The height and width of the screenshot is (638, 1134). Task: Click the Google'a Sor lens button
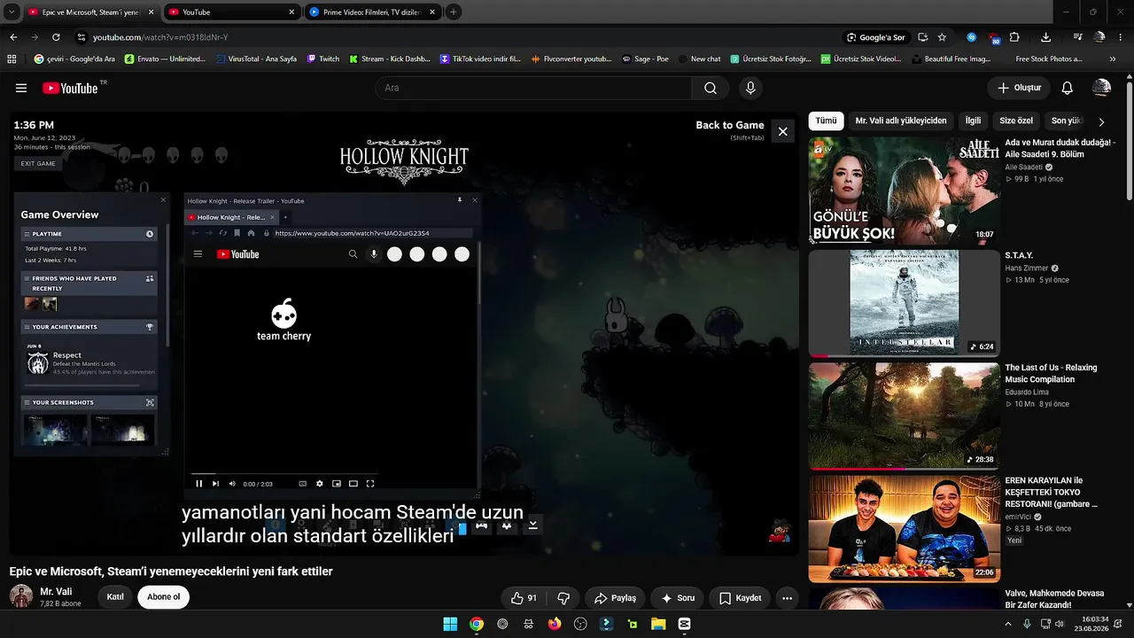(876, 37)
